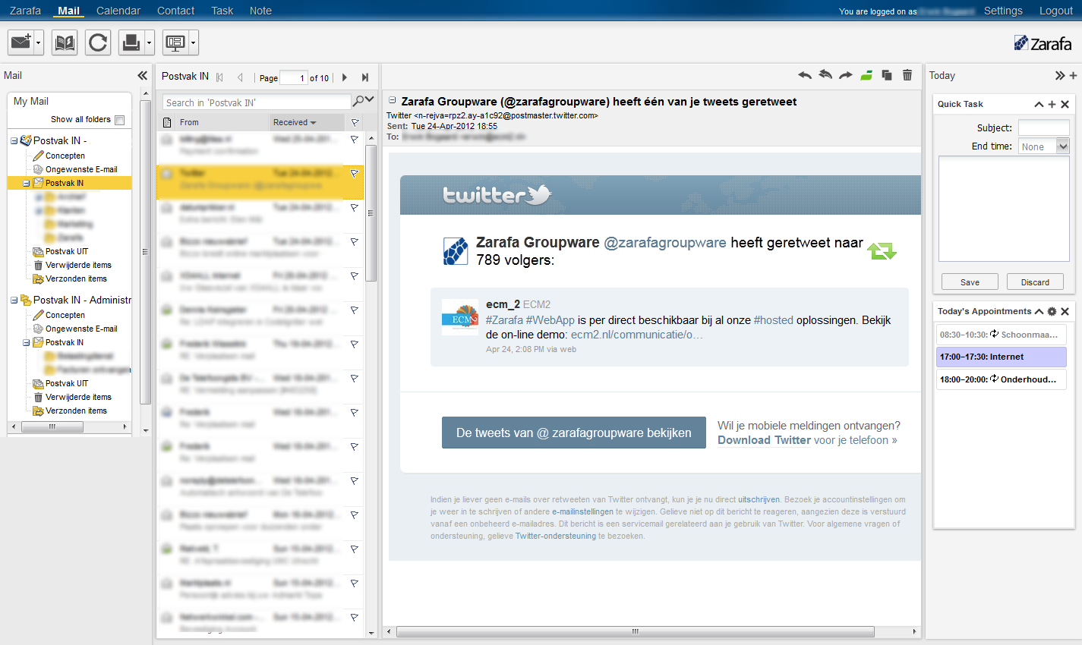Image resolution: width=1082 pixels, height=645 pixels.
Task: Open the Task tab
Action: [222, 11]
